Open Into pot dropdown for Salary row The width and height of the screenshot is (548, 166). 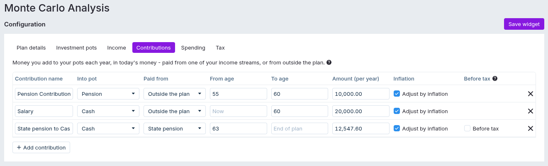tap(108, 111)
